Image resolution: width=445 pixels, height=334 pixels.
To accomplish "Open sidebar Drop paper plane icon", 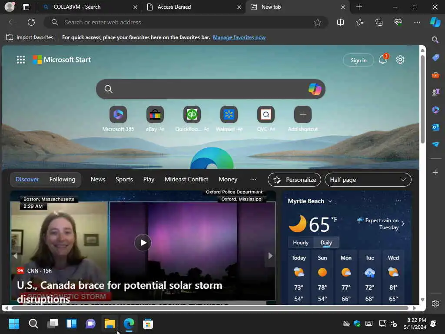I will pos(435,144).
